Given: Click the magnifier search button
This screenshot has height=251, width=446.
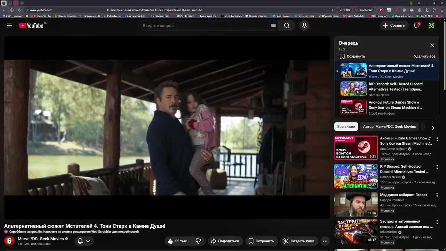Looking at the screenshot, I should pos(287,25).
